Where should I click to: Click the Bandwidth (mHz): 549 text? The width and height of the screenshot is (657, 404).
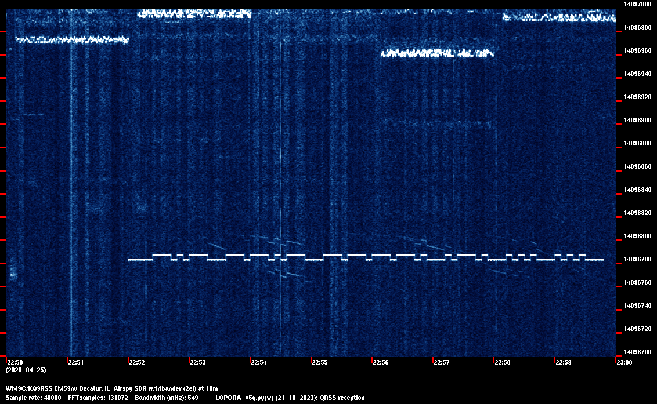click(x=167, y=398)
